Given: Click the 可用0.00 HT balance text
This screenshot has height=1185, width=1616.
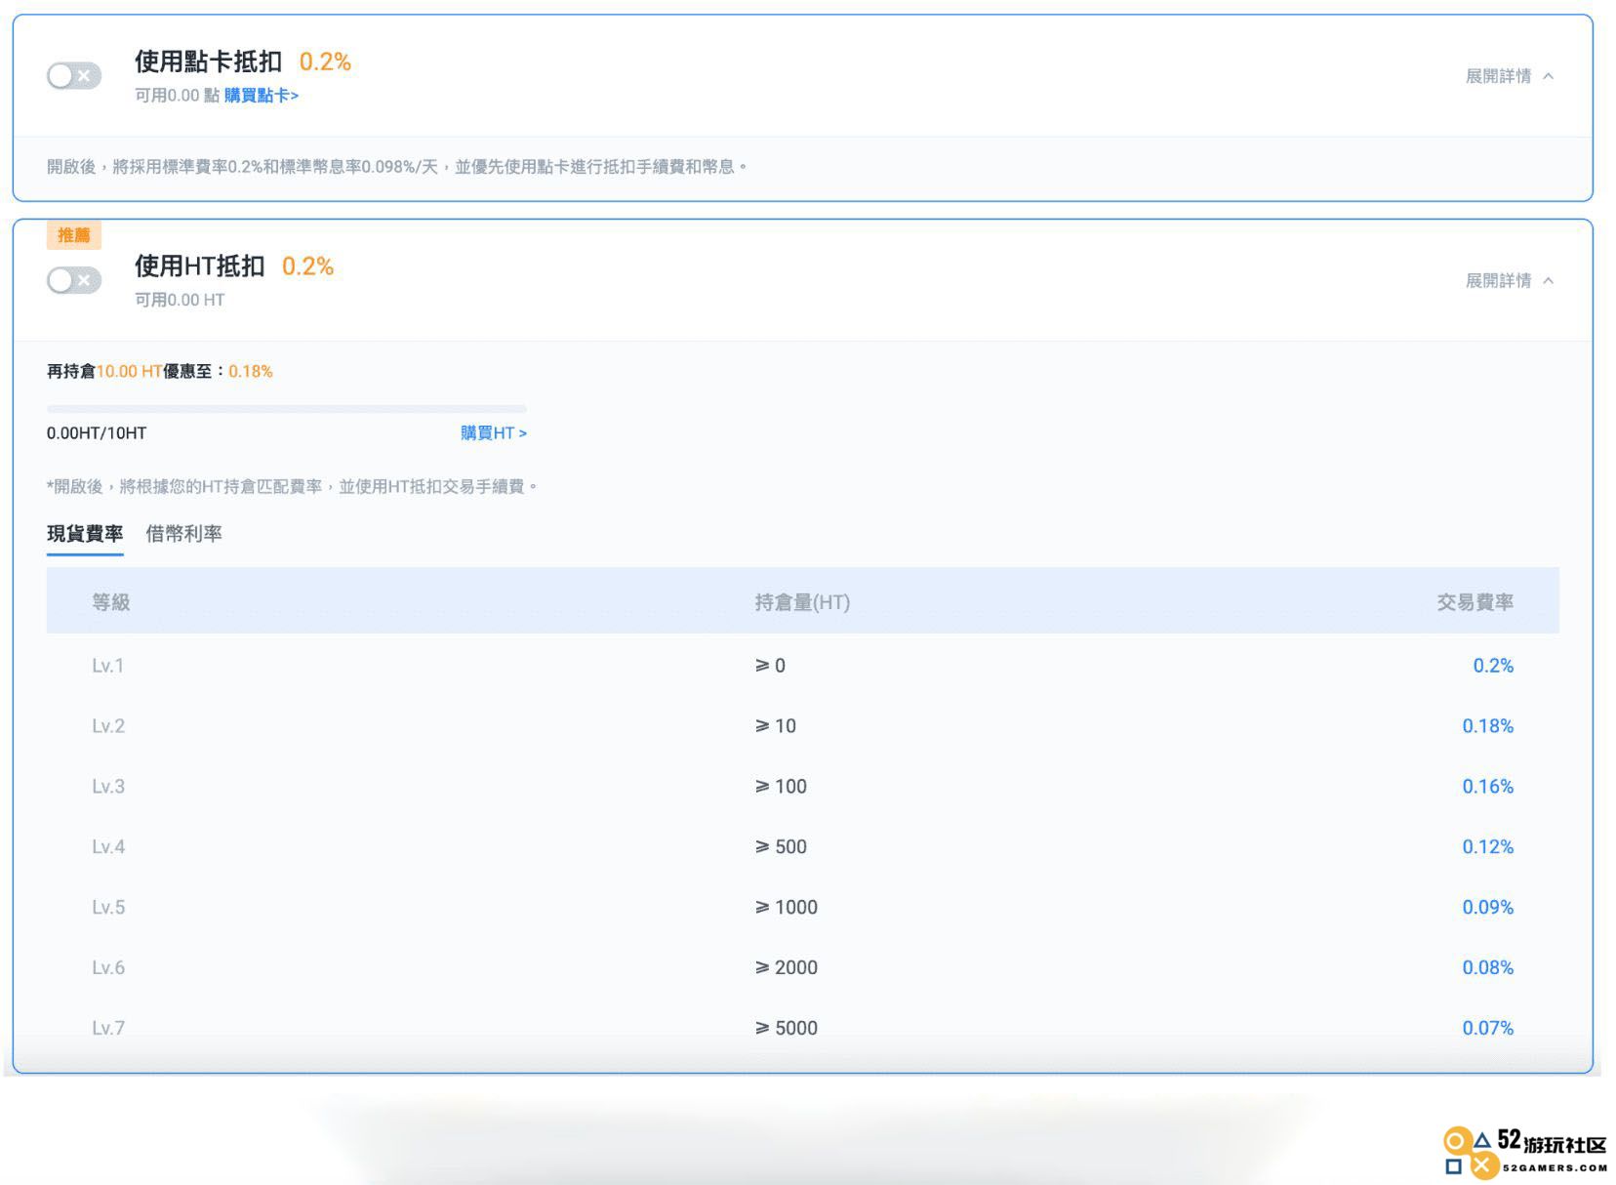Looking at the screenshot, I should (180, 301).
